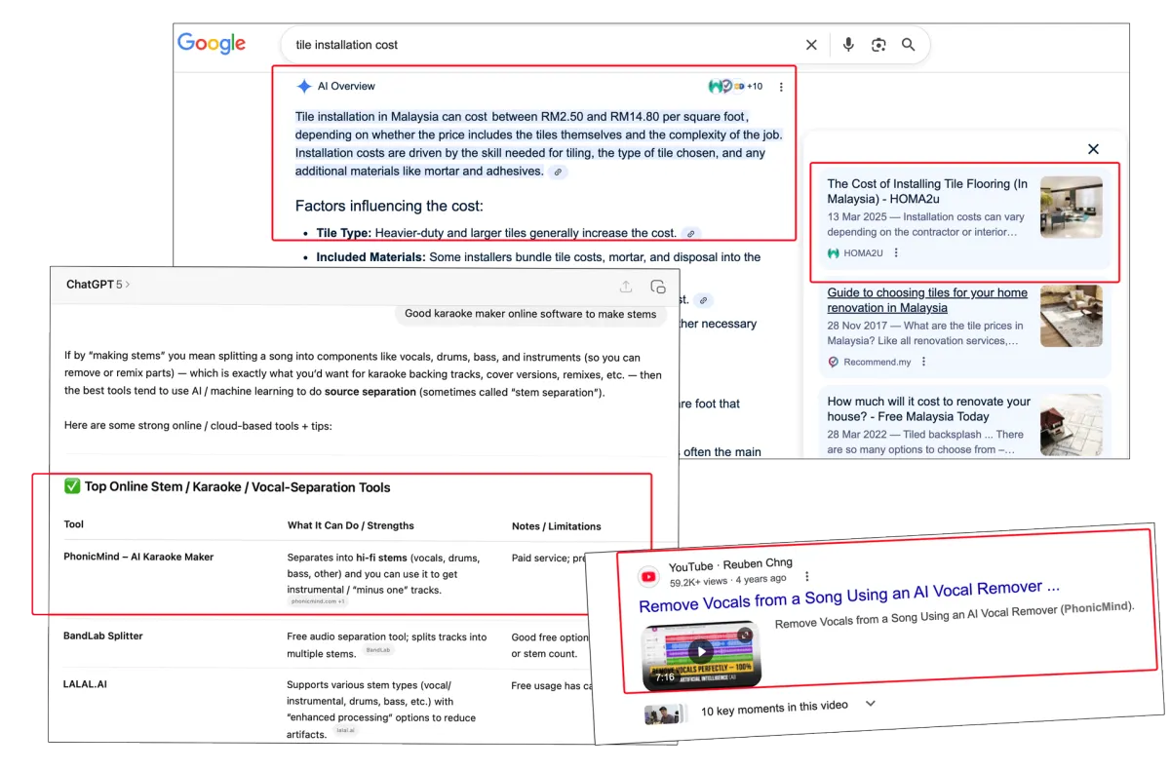The image size is (1170, 771).
Task: Start voice search with the microphone icon
Action: click(x=848, y=45)
